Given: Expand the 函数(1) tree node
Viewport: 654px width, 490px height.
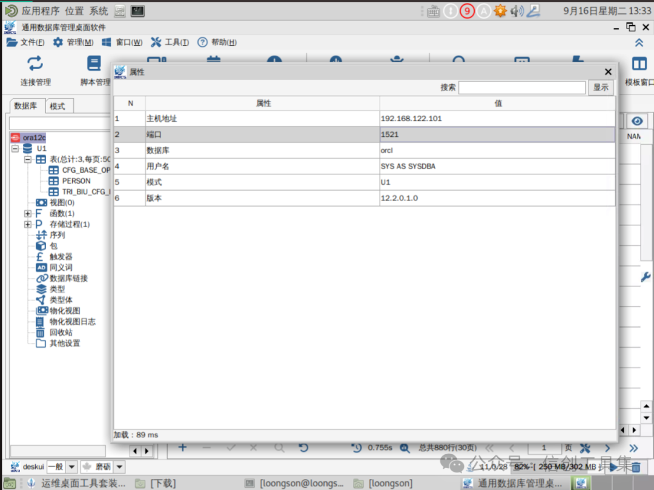Looking at the screenshot, I should (27, 214).
